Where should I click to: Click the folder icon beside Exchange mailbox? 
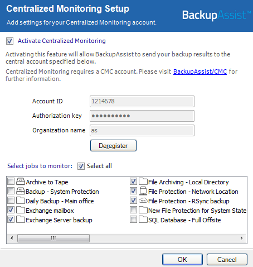pyautogui.click(x=21, y=210)
